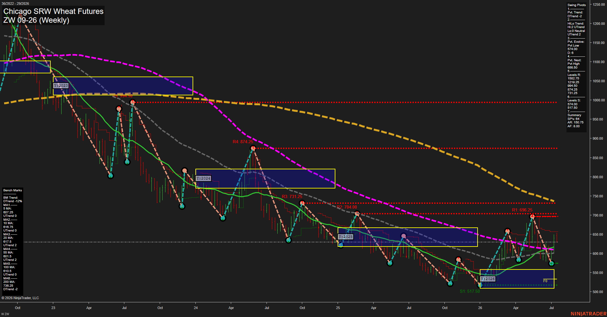The image size is (607, 317).
Task: Click the 55 MA value 601.5
Action: click(7, 256)
